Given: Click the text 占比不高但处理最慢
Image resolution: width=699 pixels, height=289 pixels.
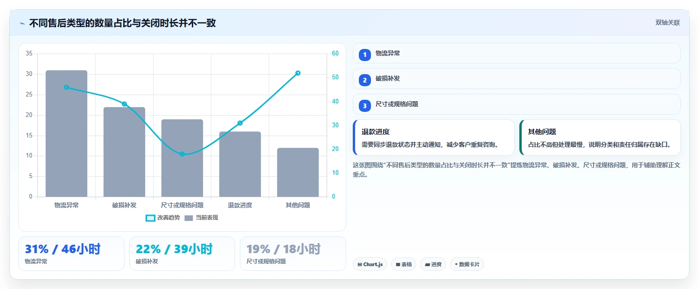Looking at the screenshot, I should [556, 144].
